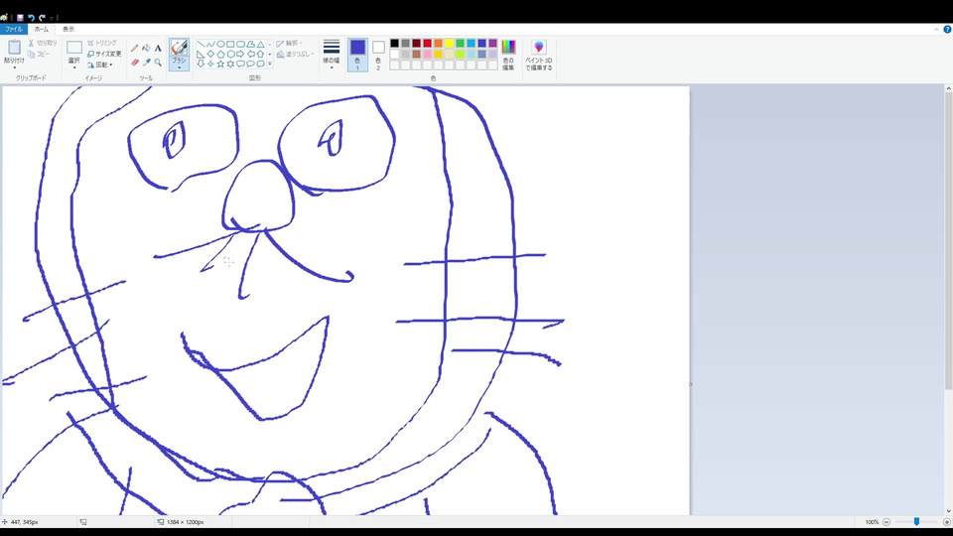Choose the rectangle shape
The width and height of the screenshot is (953, 536).
tap(230, 45)
